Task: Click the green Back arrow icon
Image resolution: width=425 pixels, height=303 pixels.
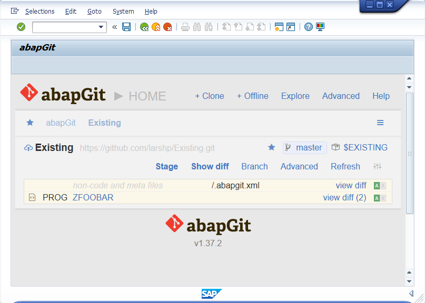Action: coord(144,27)
